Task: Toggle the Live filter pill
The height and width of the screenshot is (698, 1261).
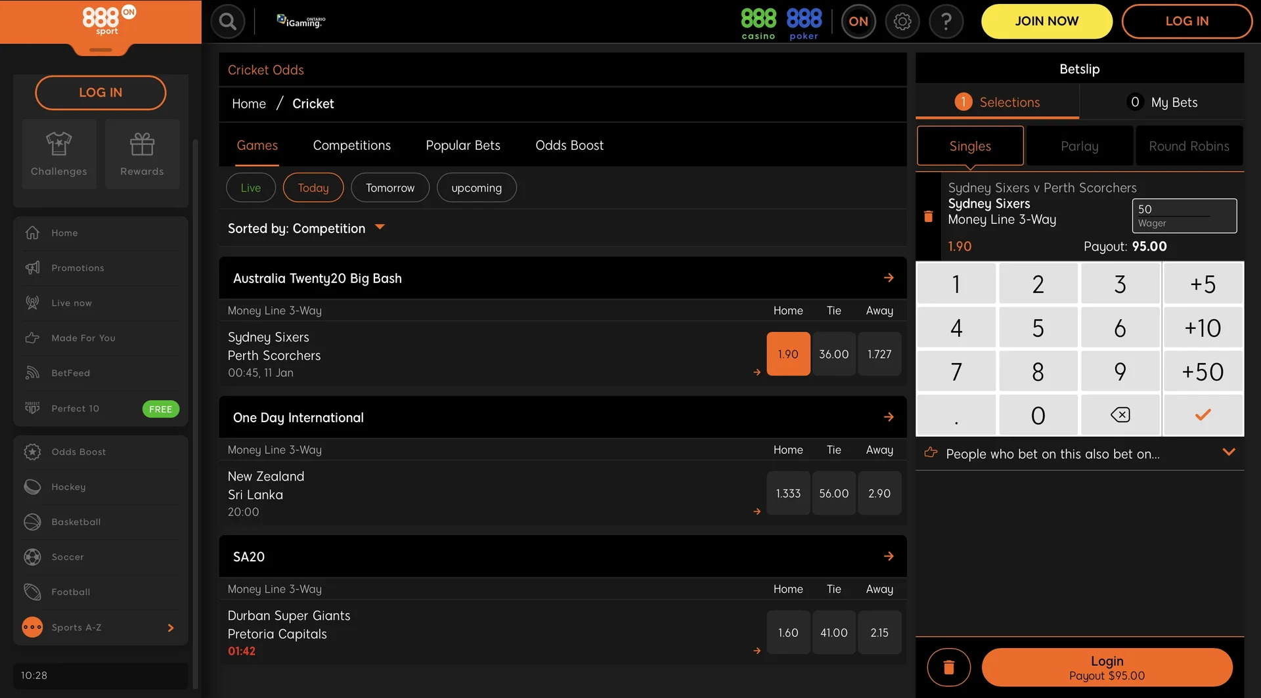Action: pos(250,188)
